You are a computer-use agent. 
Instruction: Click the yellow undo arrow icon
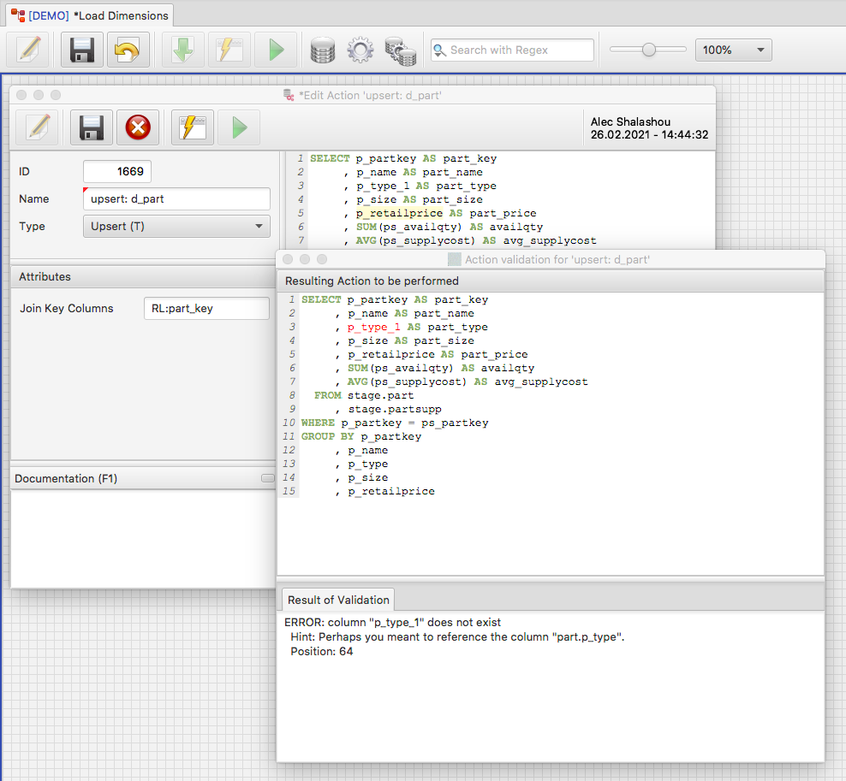tap(128, 50)
